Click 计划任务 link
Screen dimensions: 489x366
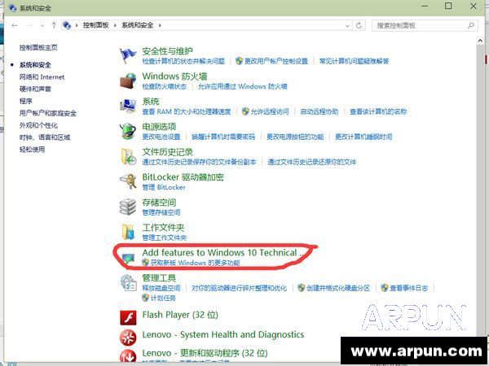[x=163, y=298]
